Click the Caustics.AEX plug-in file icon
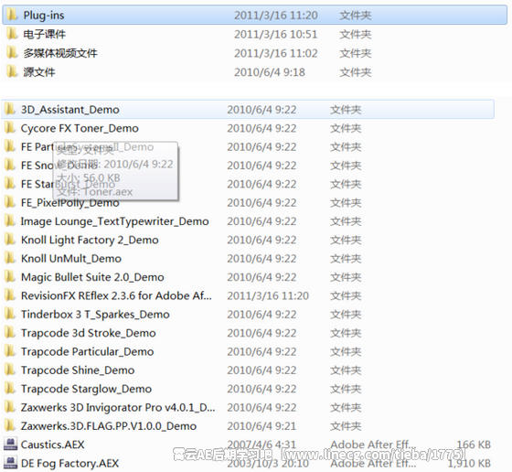The width and height of the screenshot is (512, 472). (x=10, y=444)
